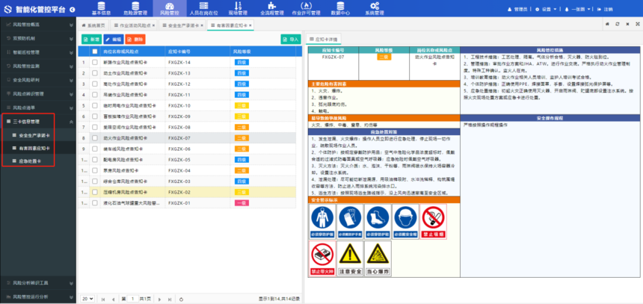Click the 禁止吸烟 no smoking safety sign
The image size is (643, 304).
coord(434,220)
